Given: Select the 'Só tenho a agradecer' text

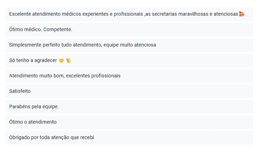Looking at the screenshot, I should click(33, 60).
